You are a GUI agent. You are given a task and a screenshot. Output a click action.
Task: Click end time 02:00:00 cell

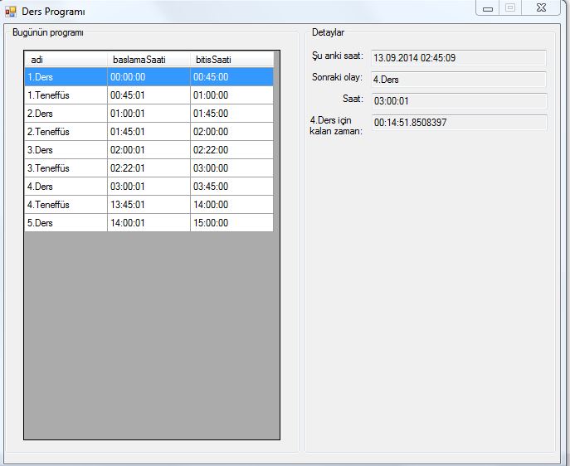(231, 132)
